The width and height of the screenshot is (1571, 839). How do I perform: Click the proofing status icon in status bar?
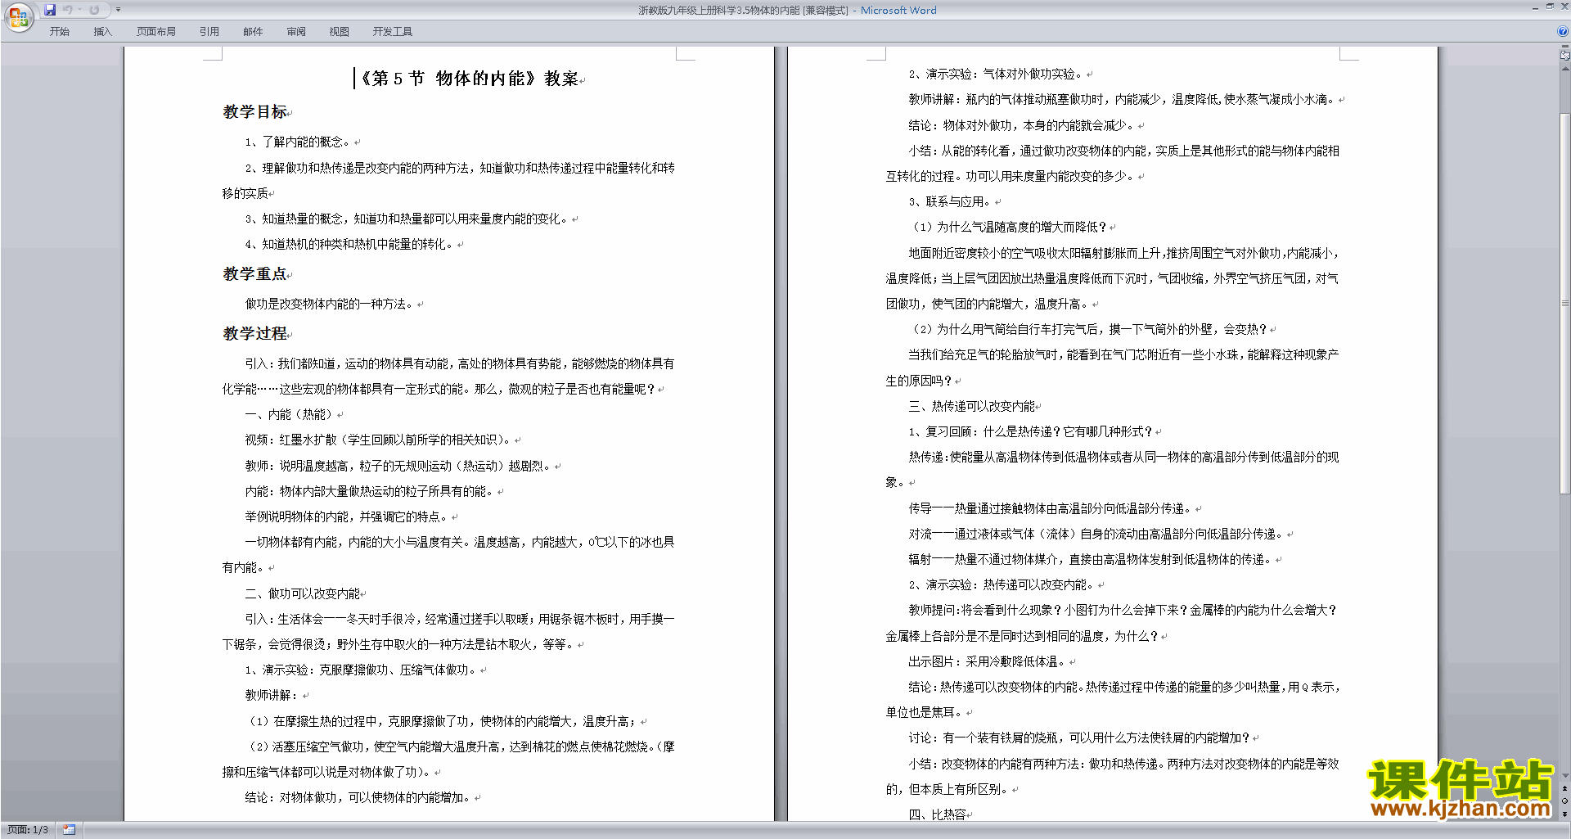[x=69, y=830]
